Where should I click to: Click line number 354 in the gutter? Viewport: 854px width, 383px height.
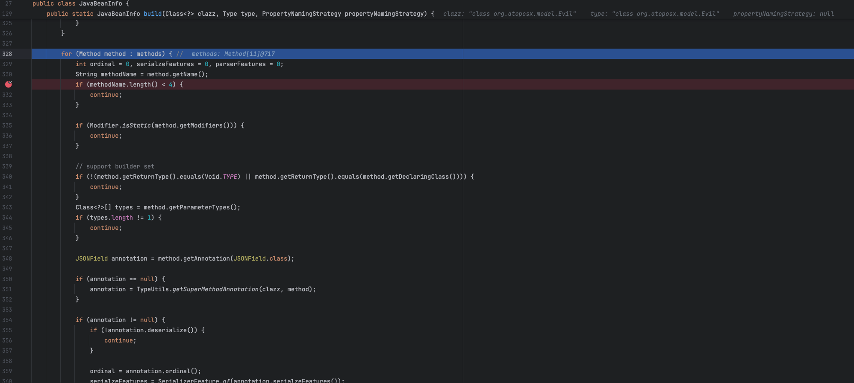coord(7,320)
